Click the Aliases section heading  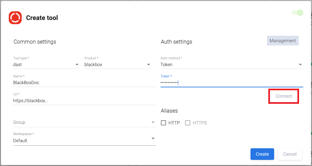(x=169, y=111)
